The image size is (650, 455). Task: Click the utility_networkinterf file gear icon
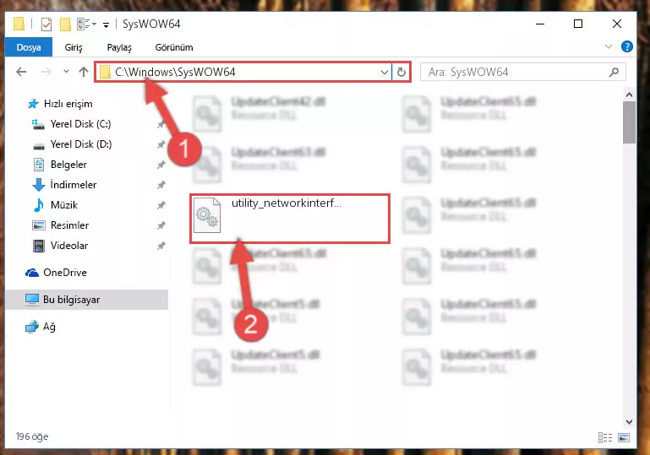click(x=207, y=215)
